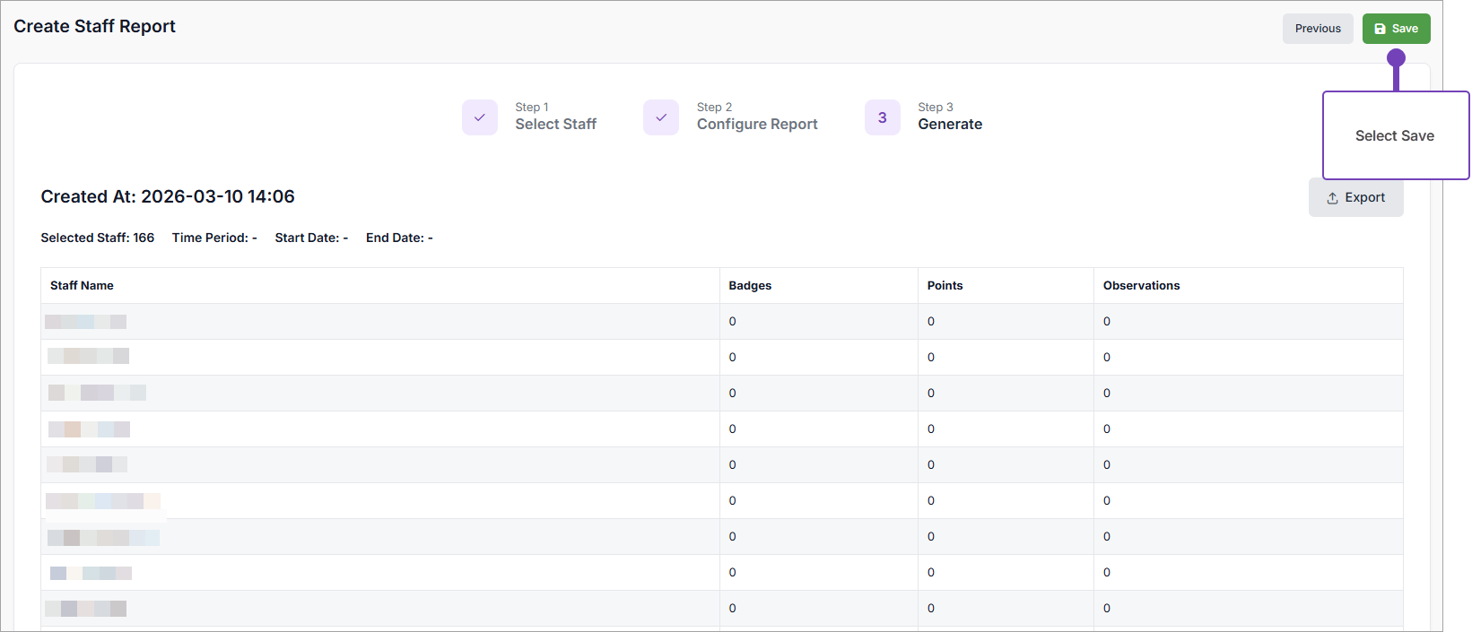Image resolution: width=1472 pixels, height=632 pixels.
Task: Switch to the Configure Report step
Action: [x=756, y=125]
